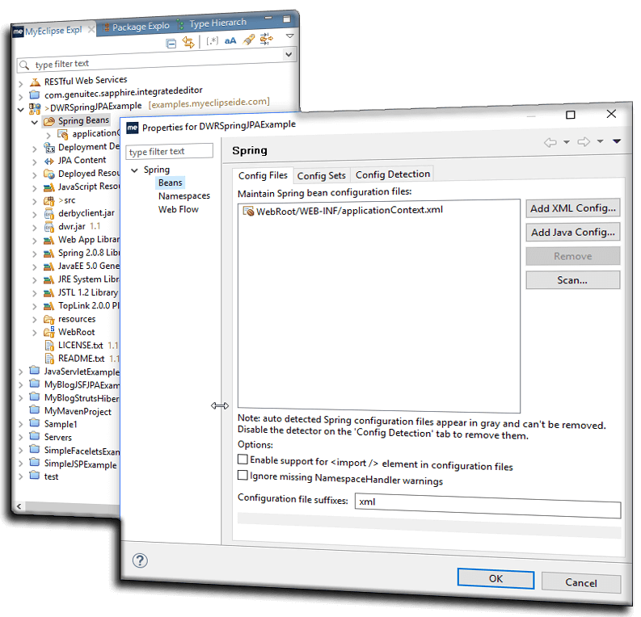This screenshot has width=641, height=617.
Task: Click the Collapse All toolbar icon
Action: [171, 43]
